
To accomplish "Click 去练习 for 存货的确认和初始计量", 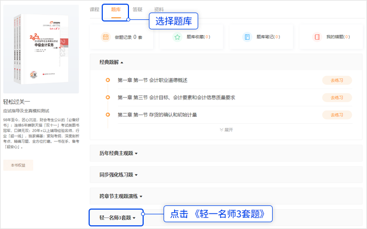I will tap(337, 115).
